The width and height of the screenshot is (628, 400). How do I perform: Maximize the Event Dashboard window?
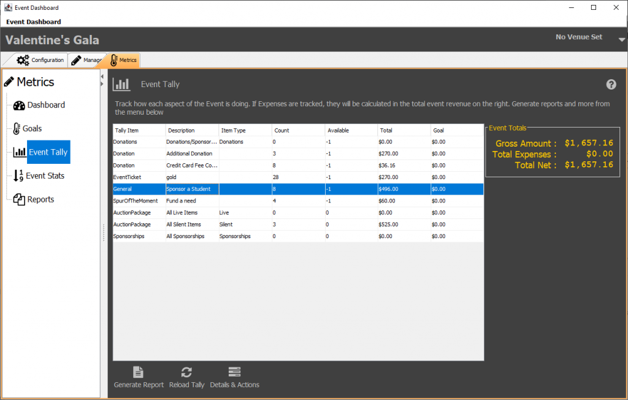tap(594, 7)
